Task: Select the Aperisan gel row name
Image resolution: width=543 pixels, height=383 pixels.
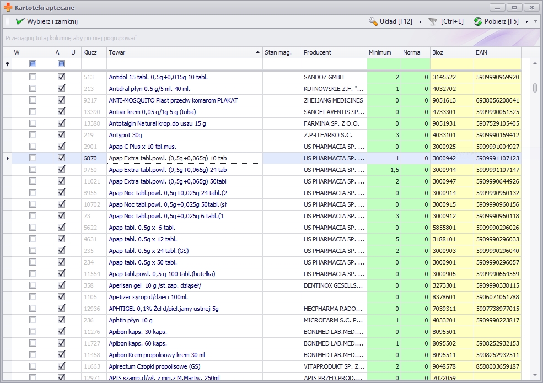Action: click(x=155, y=285)
